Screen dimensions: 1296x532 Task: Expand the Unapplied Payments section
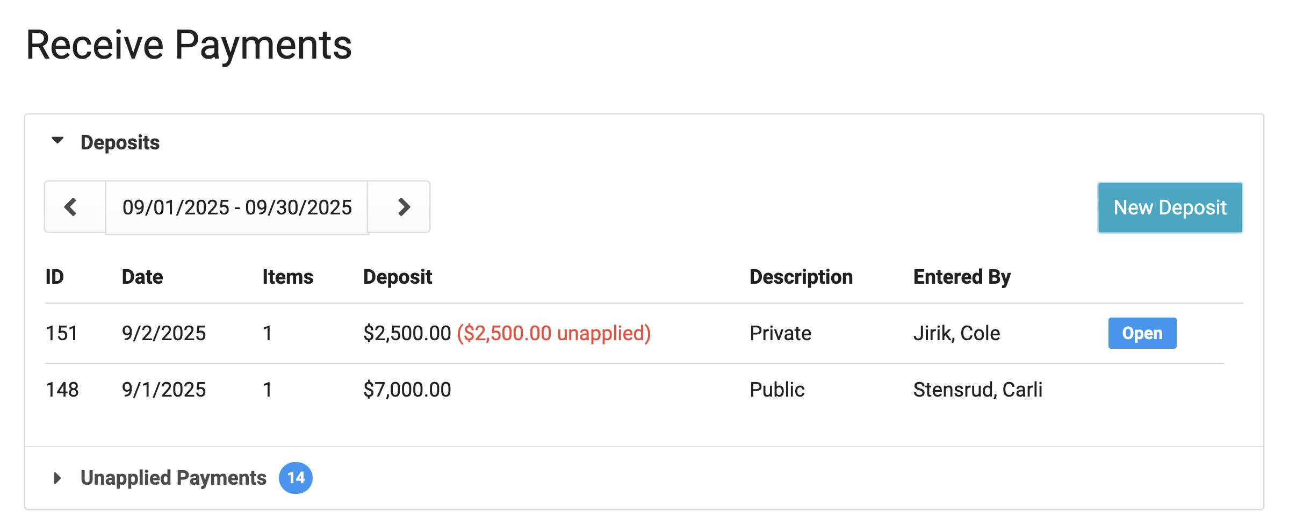(57, 478)
